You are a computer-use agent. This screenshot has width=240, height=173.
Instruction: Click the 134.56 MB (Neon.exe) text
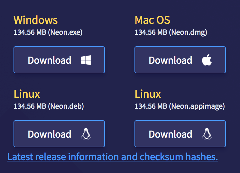(48, 32)
